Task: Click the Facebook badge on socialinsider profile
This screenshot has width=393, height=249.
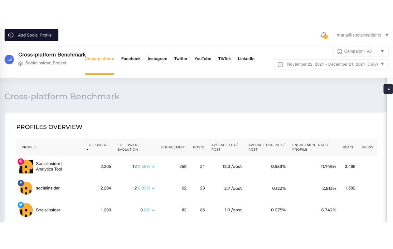Action: [21, 183]
